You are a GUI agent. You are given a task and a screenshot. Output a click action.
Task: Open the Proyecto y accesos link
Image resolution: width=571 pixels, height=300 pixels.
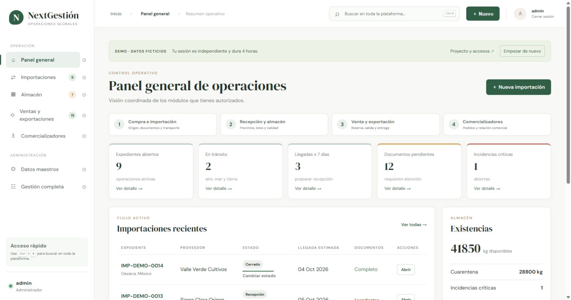[x=472, y=51]
